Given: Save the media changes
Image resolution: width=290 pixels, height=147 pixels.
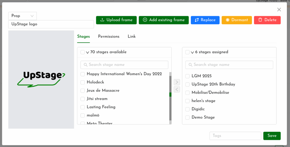Looking at the screenshot, I should pos(272,136).
